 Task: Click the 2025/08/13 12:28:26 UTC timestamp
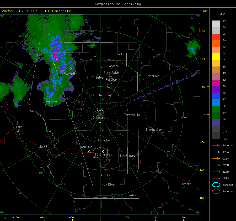click(36, 11)
